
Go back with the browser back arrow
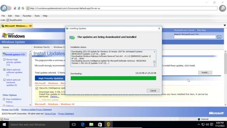(4, 8)
